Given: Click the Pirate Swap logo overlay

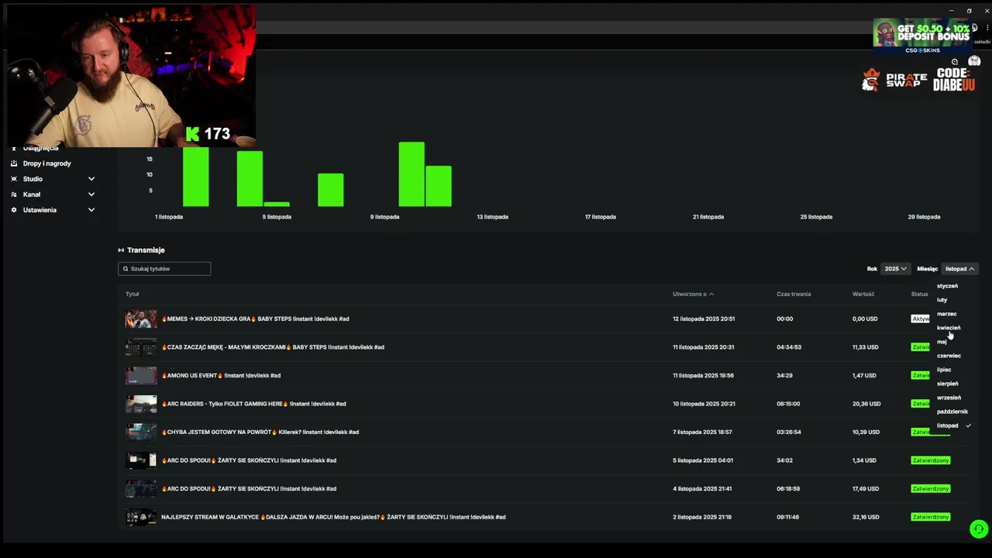Looking at the screenshot, I should coord(895,80).
